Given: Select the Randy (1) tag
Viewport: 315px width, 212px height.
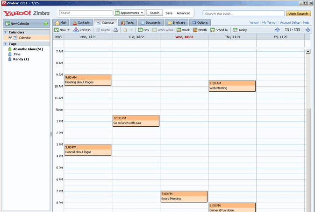Looking at the screenshot, I should pos(21,59).
